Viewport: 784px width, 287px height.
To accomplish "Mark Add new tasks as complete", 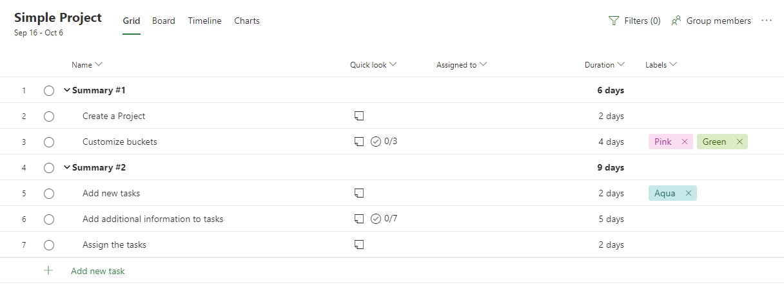I will (x=49, y=194).
